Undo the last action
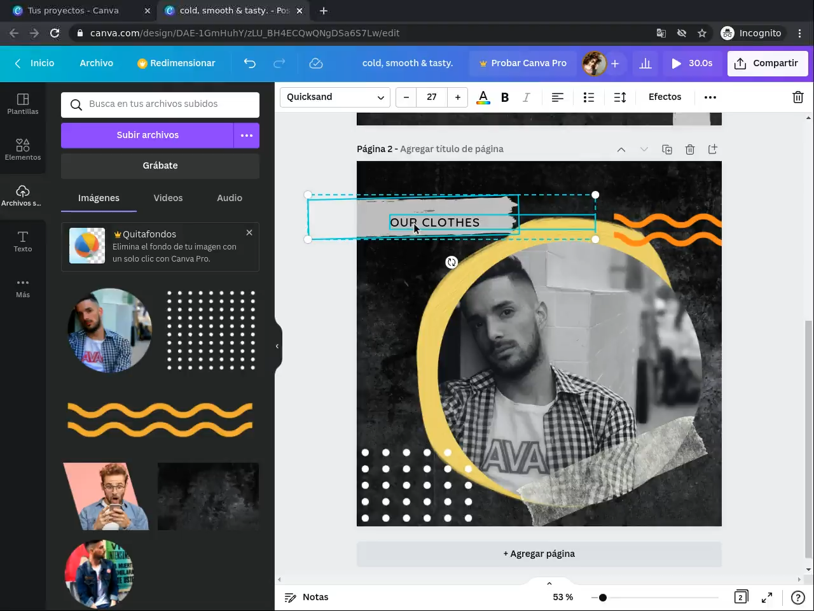The width and height of the screenshot is (814, 611). click(250, 63)
